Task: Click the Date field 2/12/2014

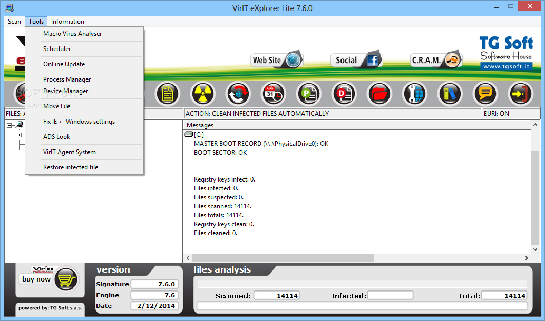Action: click(154, 306)
